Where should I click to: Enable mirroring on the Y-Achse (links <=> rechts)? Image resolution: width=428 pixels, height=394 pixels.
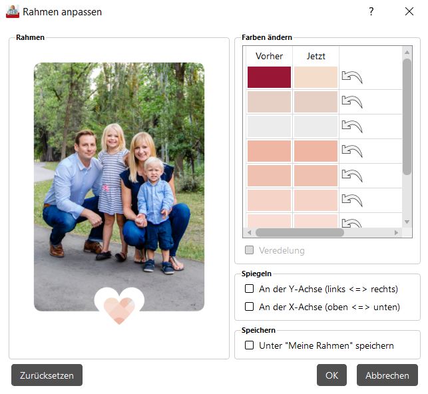(249, 288)
